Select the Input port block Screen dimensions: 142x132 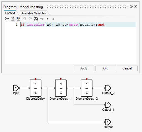point(16,88)
